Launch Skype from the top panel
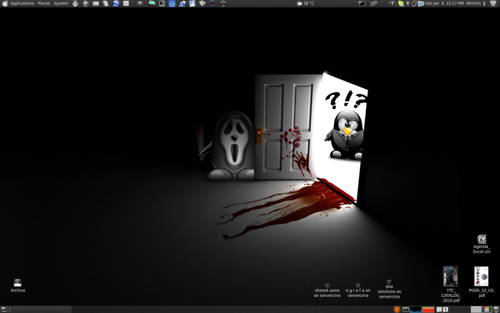 [x=106, y=3]
